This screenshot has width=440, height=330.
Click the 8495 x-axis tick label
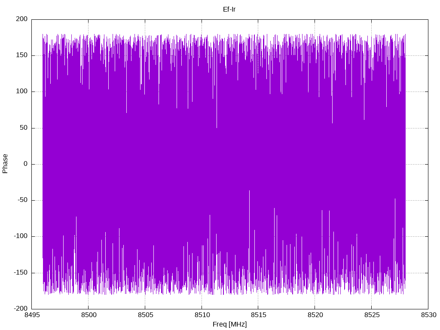pyautogui.click(x=32, y=315)
